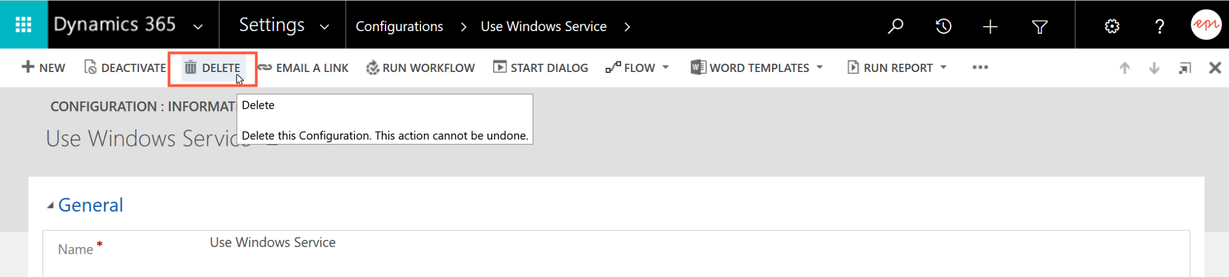The height and width of the screenshot is (277, 1229).
Task: Open the settings gear icon
Action: pos(1112,26)
